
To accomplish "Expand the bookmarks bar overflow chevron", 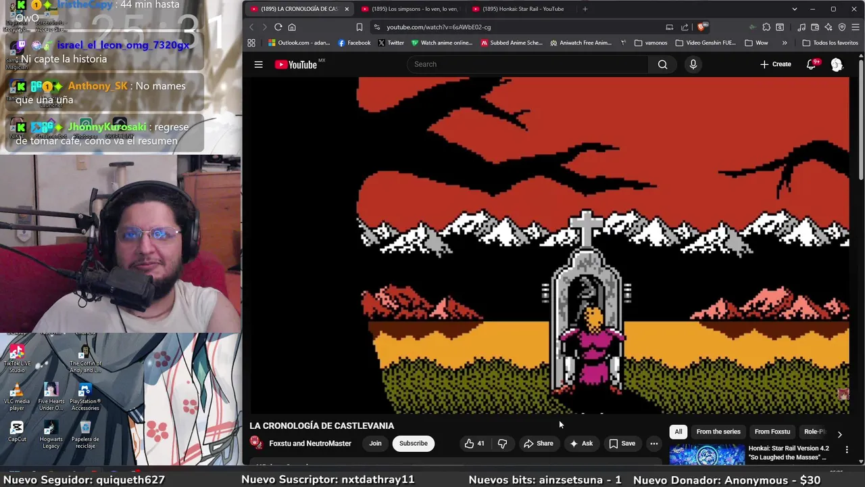I will click(784, 43).
